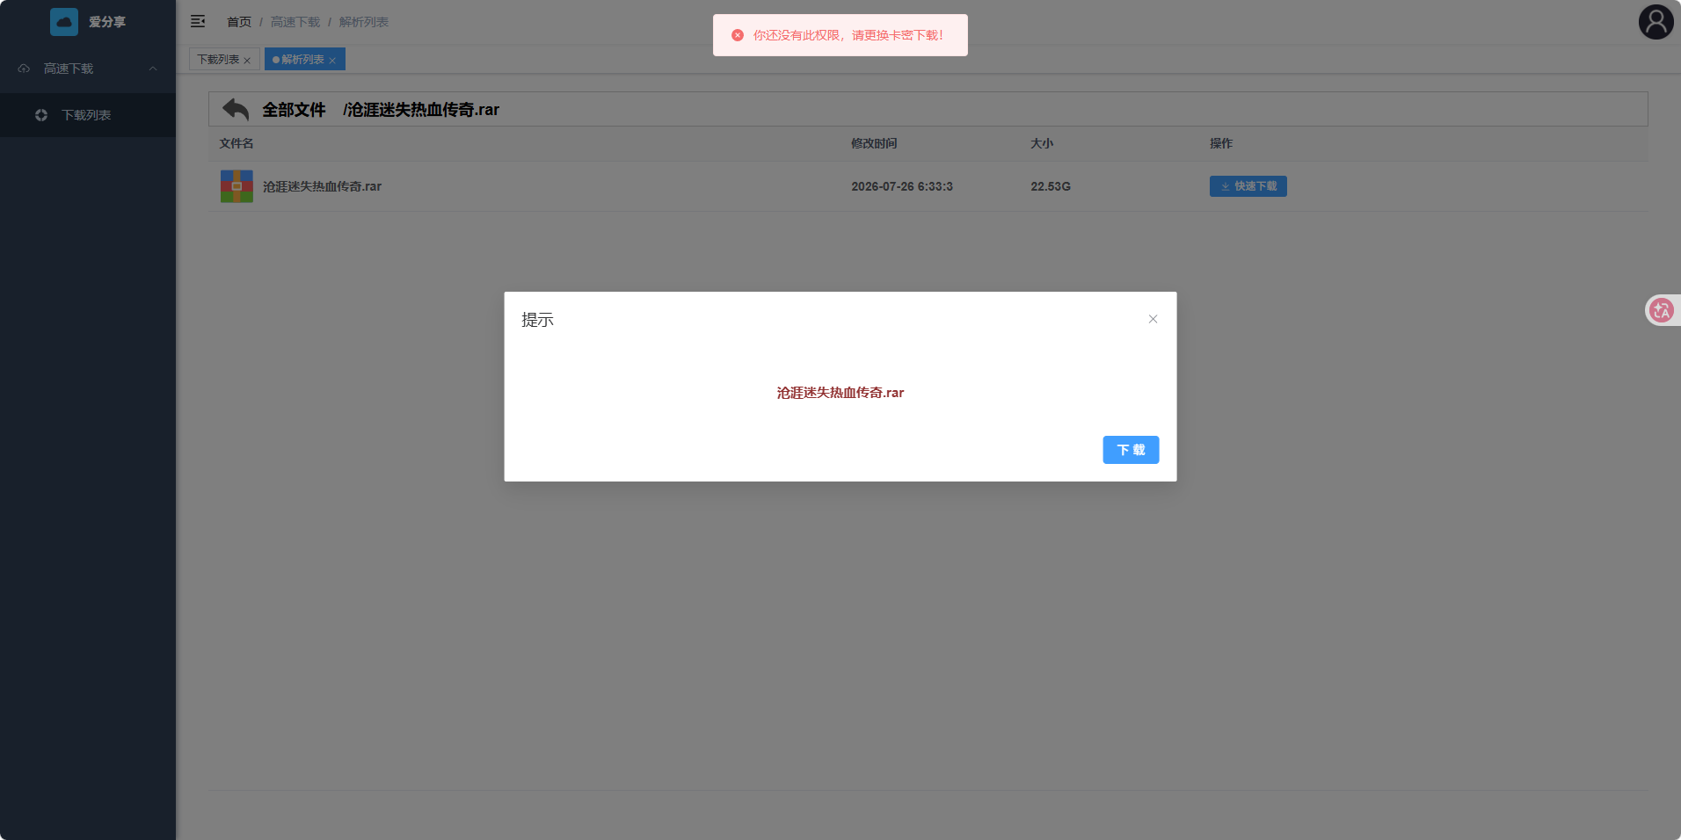Click 解析列表 breadcrumb
The width and height of the screenshot is (1681, 840).
(364, 22)
